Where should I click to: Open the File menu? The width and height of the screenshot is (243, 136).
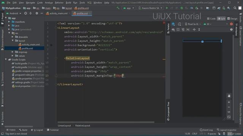pos(8,3)
